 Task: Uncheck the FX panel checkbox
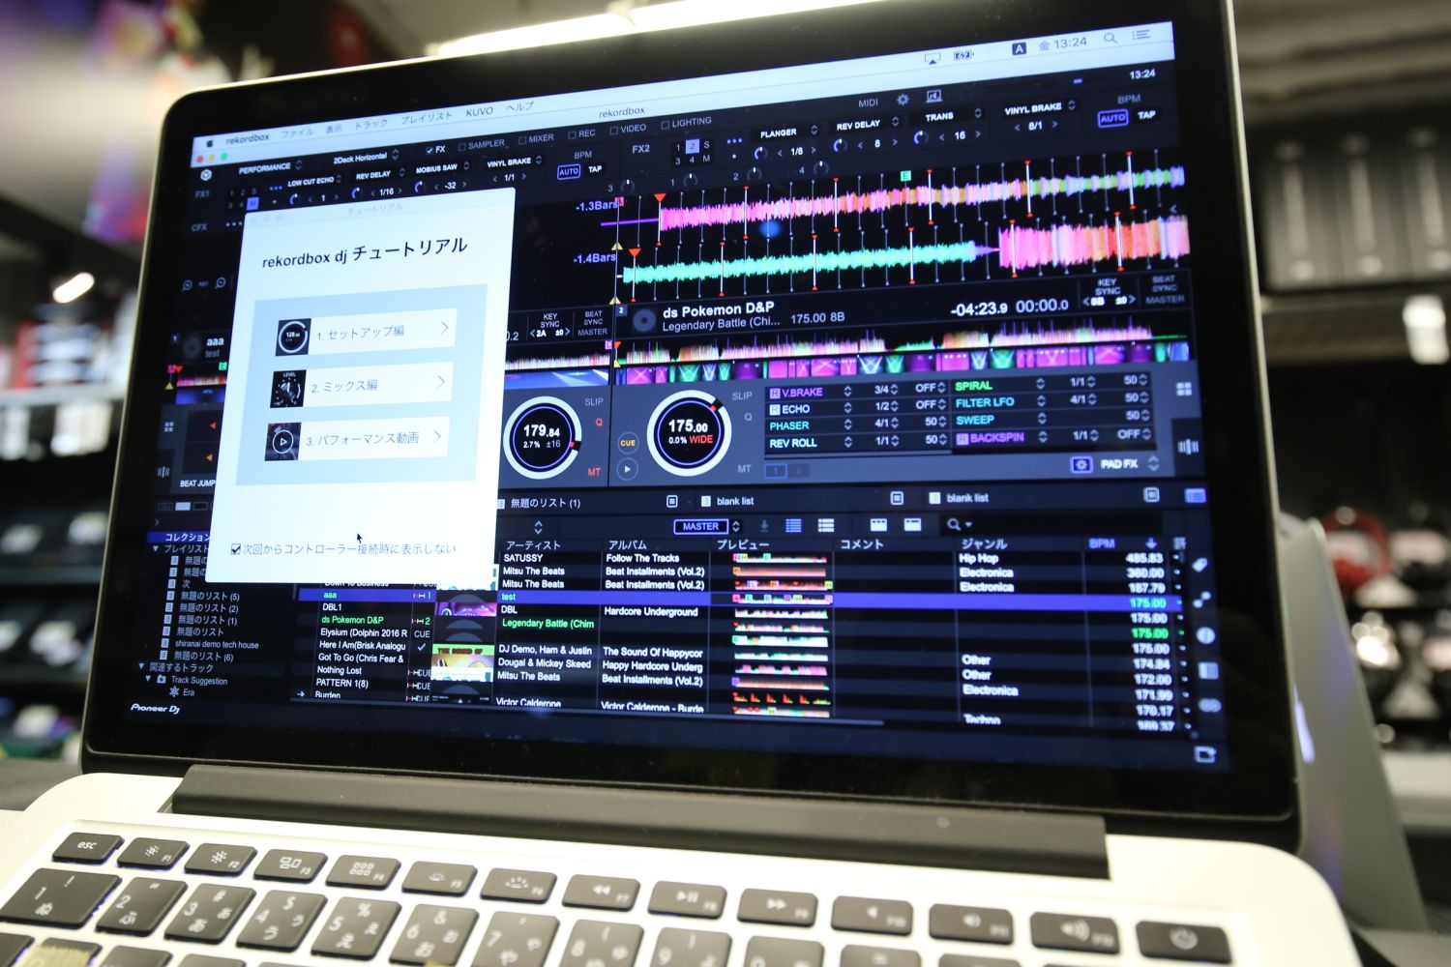[x=429, y=150]
